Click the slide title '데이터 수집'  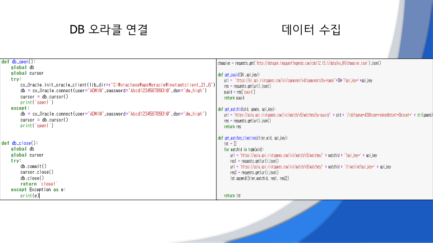311,30
